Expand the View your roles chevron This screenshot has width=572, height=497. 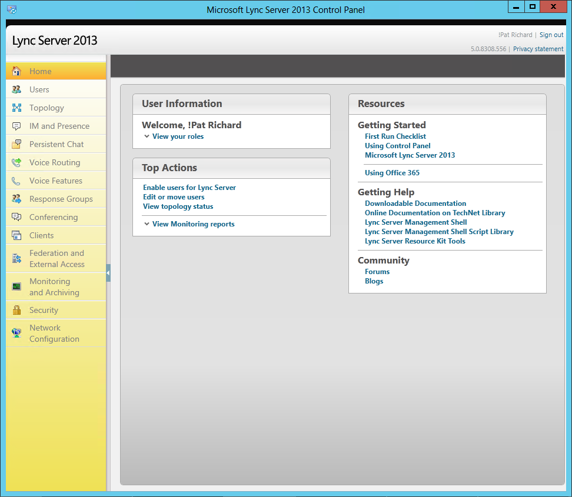coord(147,136)
